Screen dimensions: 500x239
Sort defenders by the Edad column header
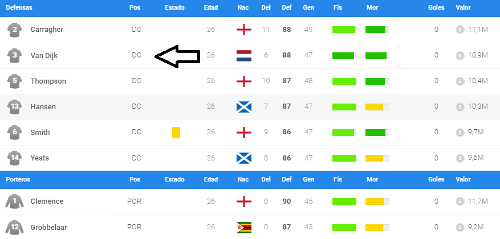click(x=211, y=8)
